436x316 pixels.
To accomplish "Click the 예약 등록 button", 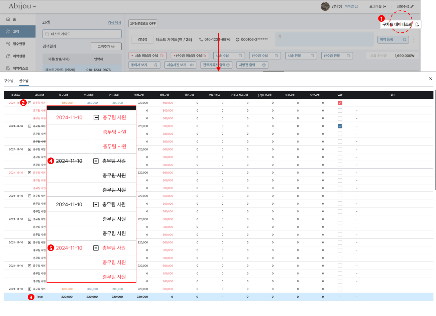I will click(393, 39).
